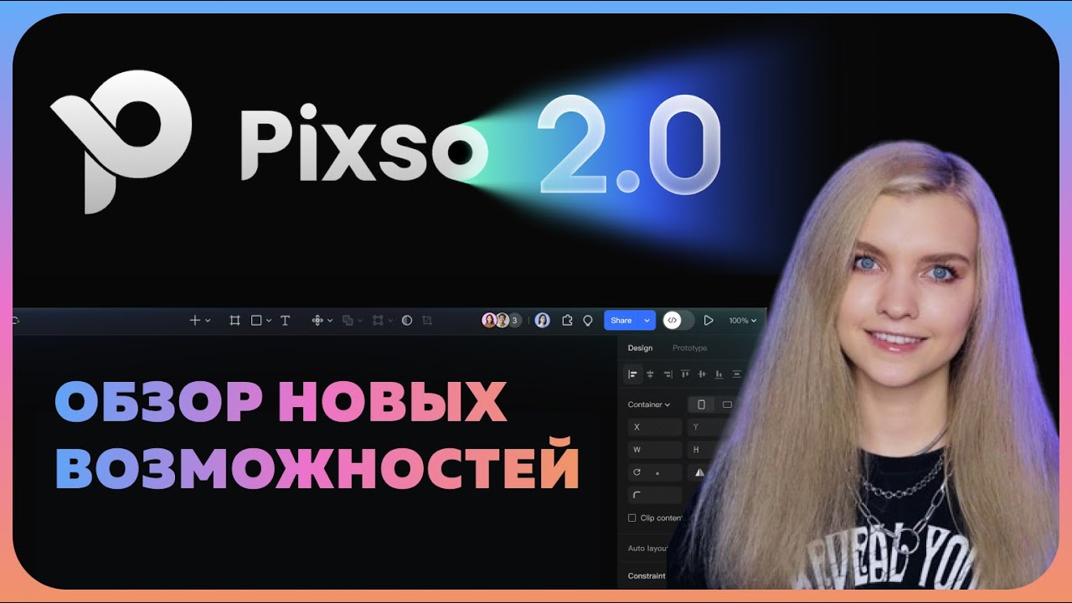Click the collaborator count badge 3

click(515, 320)
